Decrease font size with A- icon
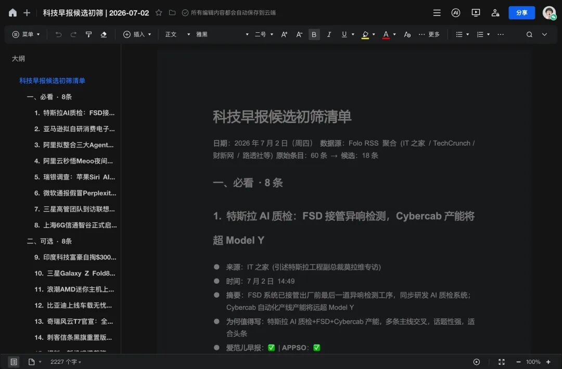The height and width of the screenshot is (369, 562). (x=299, y=34)
